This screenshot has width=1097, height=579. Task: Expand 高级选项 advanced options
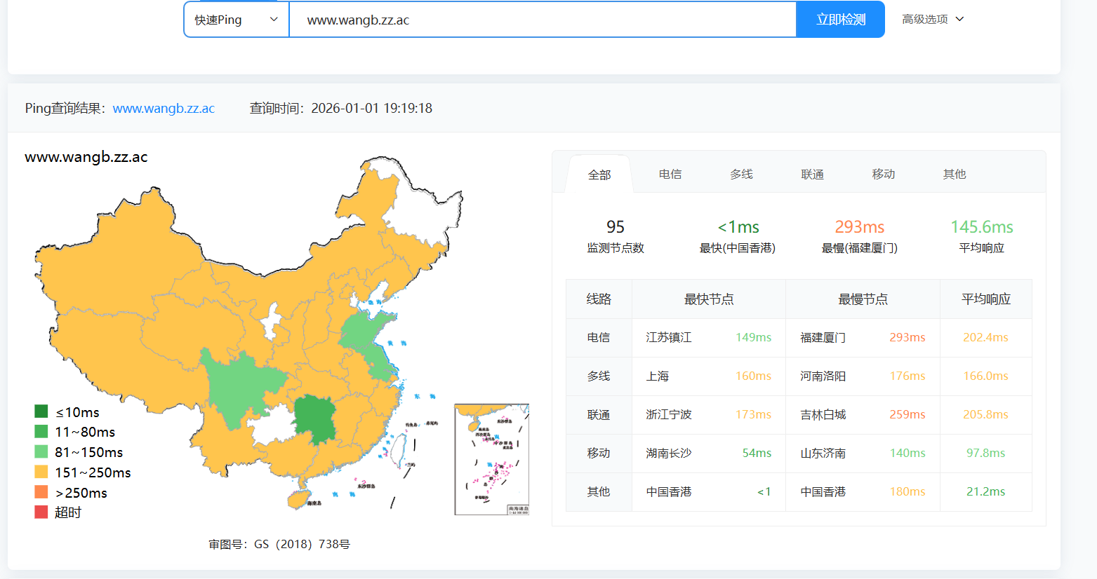click(x=933, y=20)
